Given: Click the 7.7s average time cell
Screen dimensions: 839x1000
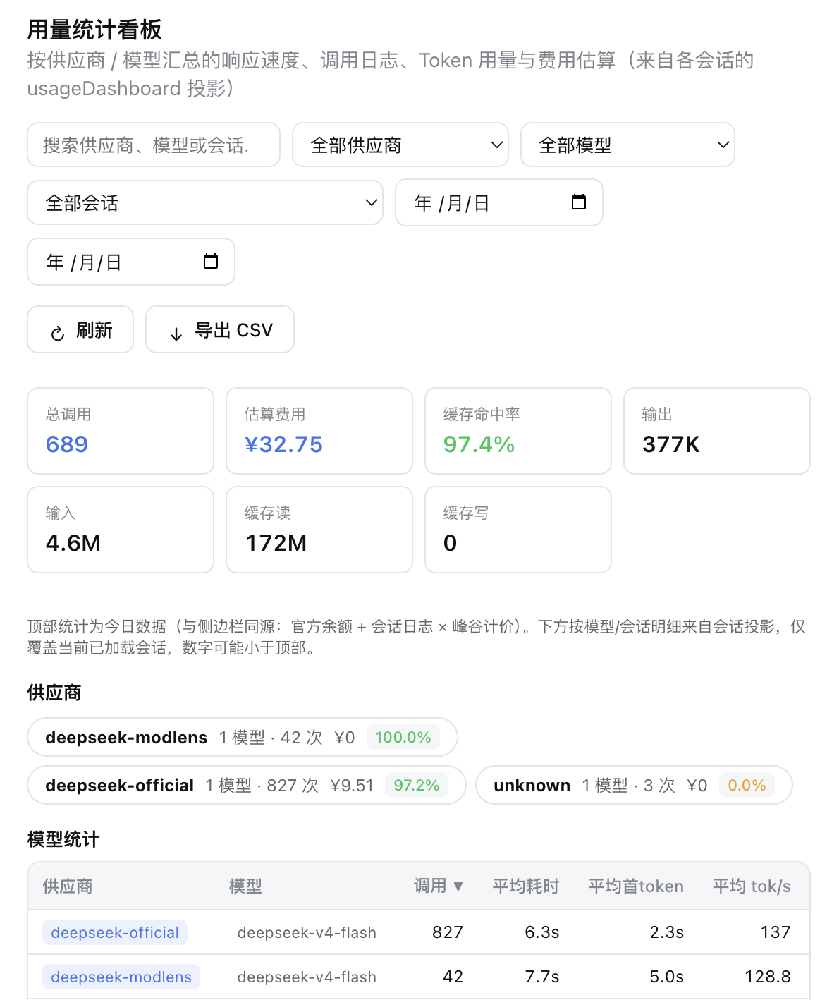Looking at the screenshot, I should (x=542, y=977).
